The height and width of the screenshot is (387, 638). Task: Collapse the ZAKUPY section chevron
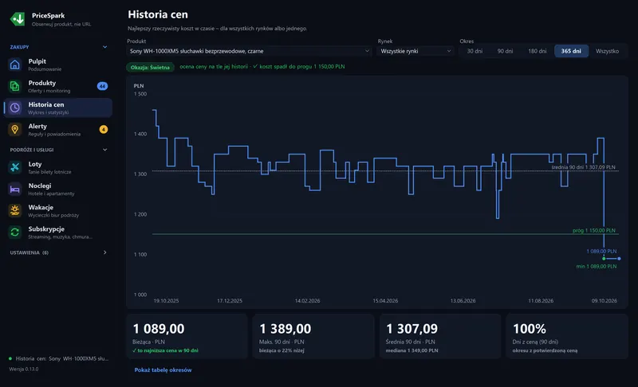pyautogui.click(x=105, y=47)
